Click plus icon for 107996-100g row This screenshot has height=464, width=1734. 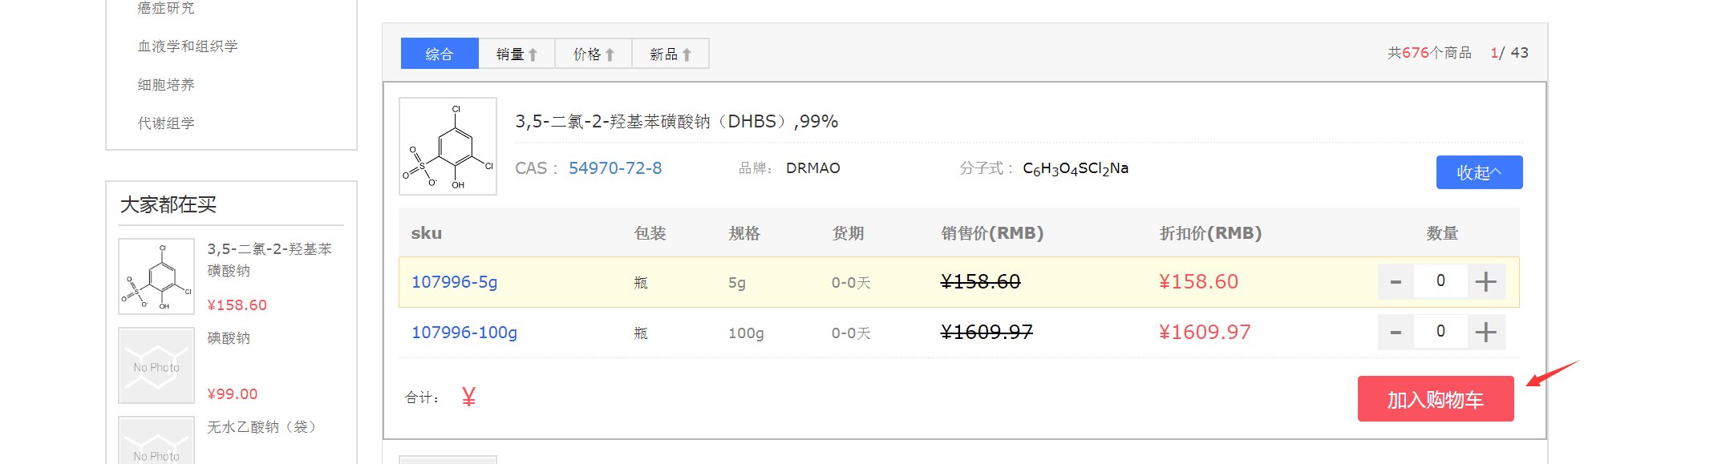(x=1485, y=332)
